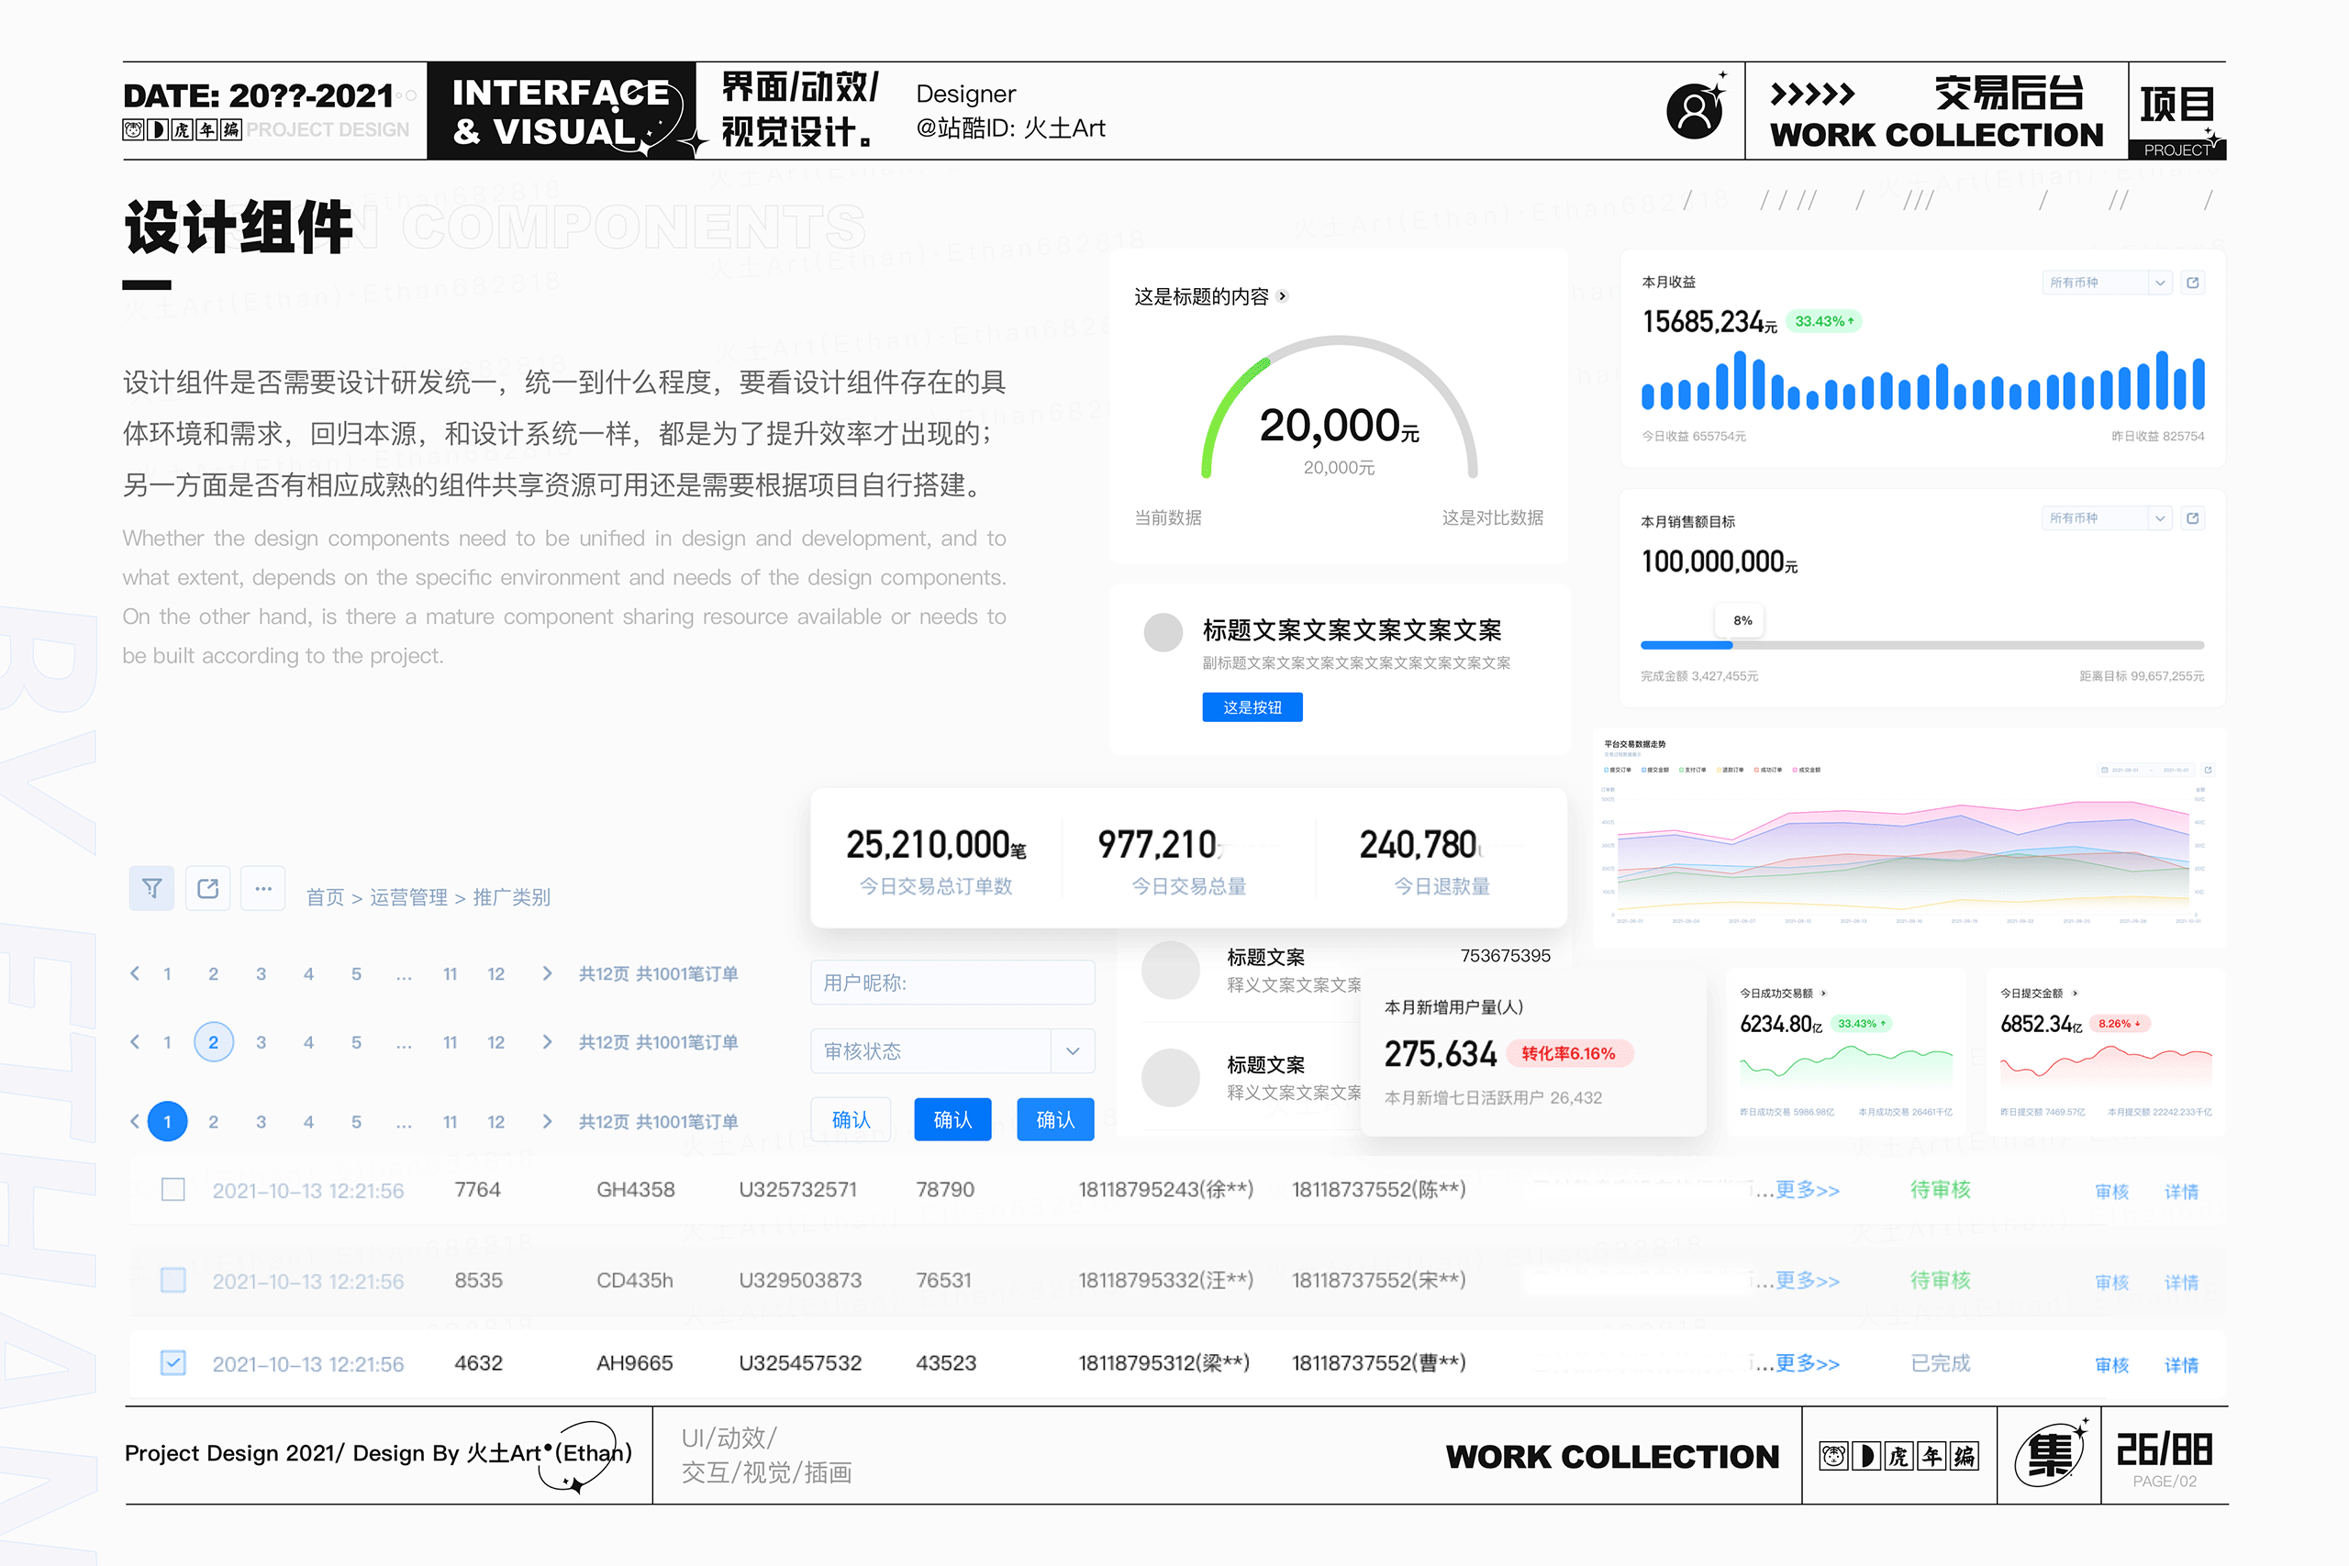Click export icon on 本月收益 card
Screen dimensions: 2349x1566
(x=2192, y=283)
